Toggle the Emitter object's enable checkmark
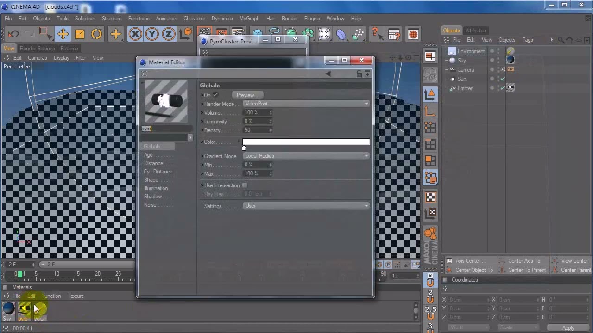Image resolution: width=593 pixels, height=333 pixels. click(x=503, y=88)
